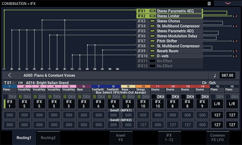Screen dimensions: 242x145
Task: Open timbre 14 bus select showing IFX 9
Action: tap(202, 104)
